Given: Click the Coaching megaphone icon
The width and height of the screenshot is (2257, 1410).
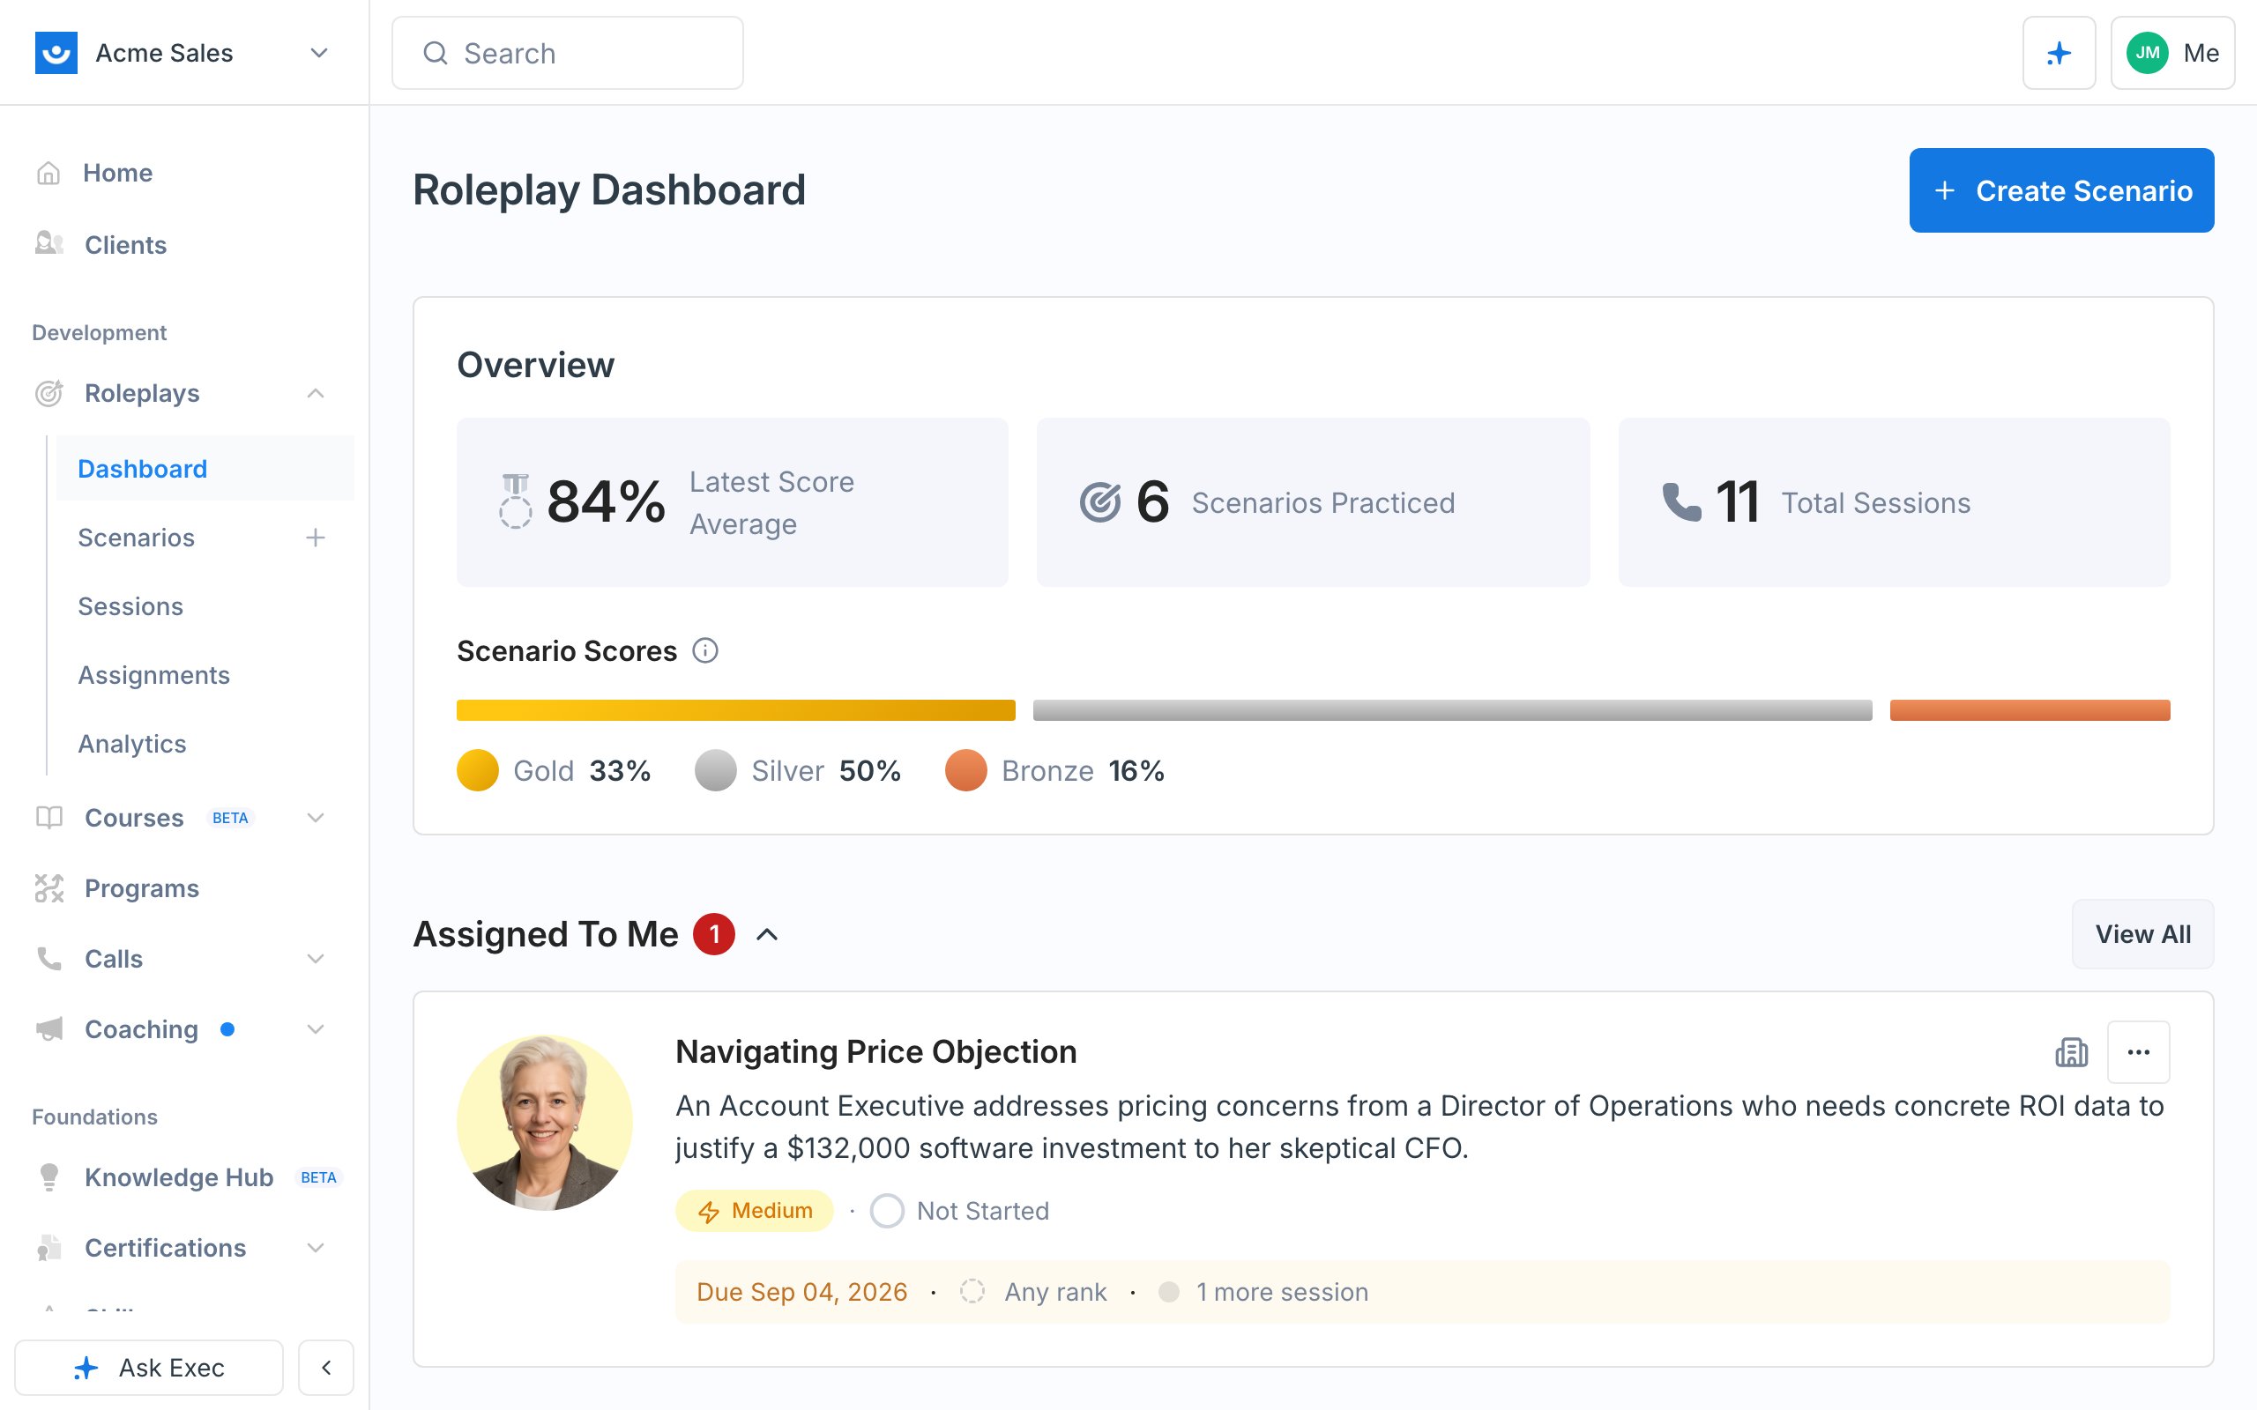Looking at the screenshot, I should tap(49, 1028).
